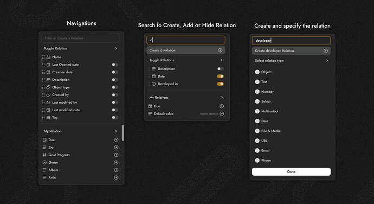Screen dimensions: 374x204
Task: Expand Toggle Relation chevron in Navigations
Action: tap(116, 48)
